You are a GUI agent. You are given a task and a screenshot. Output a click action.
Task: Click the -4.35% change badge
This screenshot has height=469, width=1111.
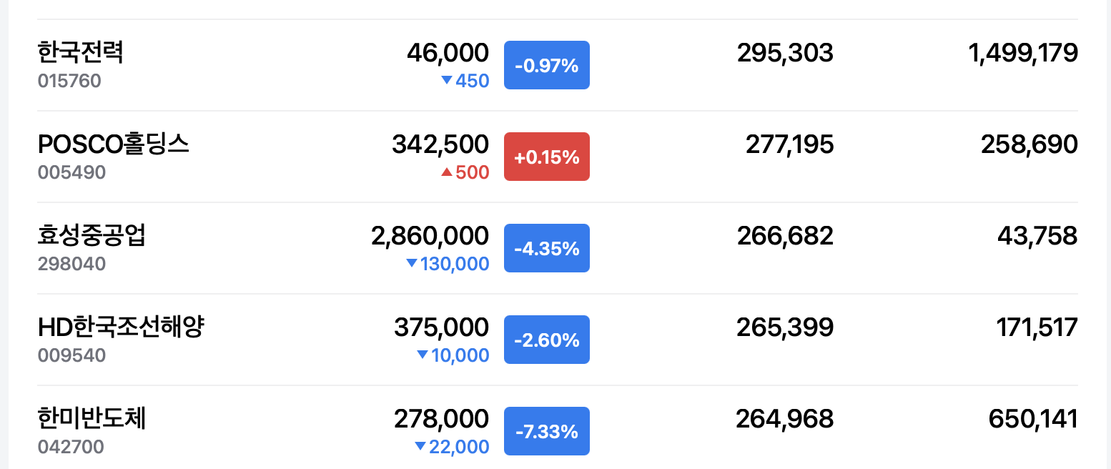tap(547, 248)
